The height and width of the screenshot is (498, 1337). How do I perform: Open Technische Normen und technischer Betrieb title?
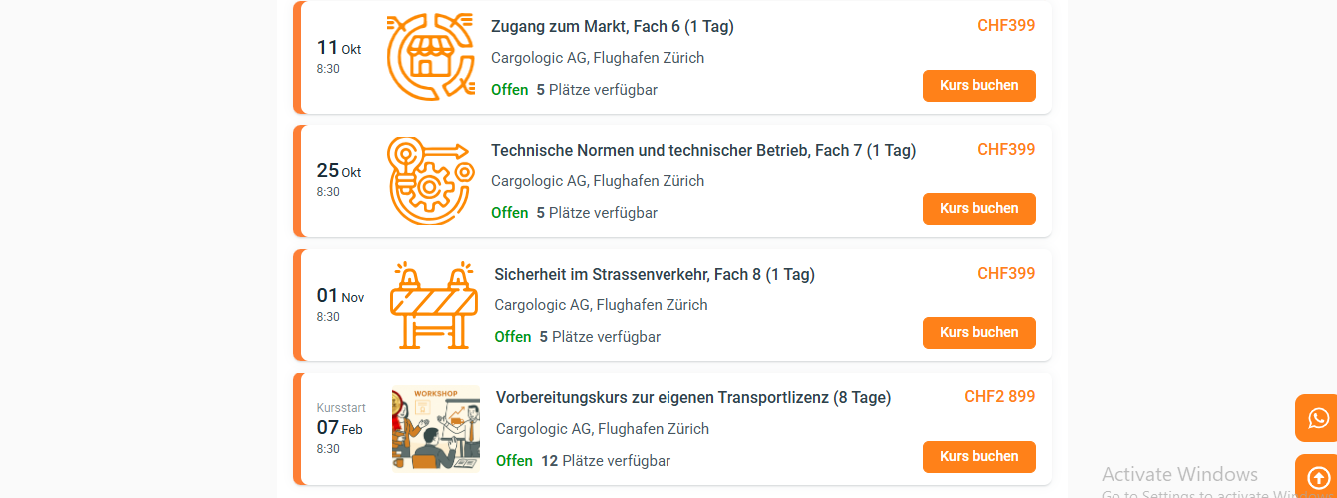(702, 151)
